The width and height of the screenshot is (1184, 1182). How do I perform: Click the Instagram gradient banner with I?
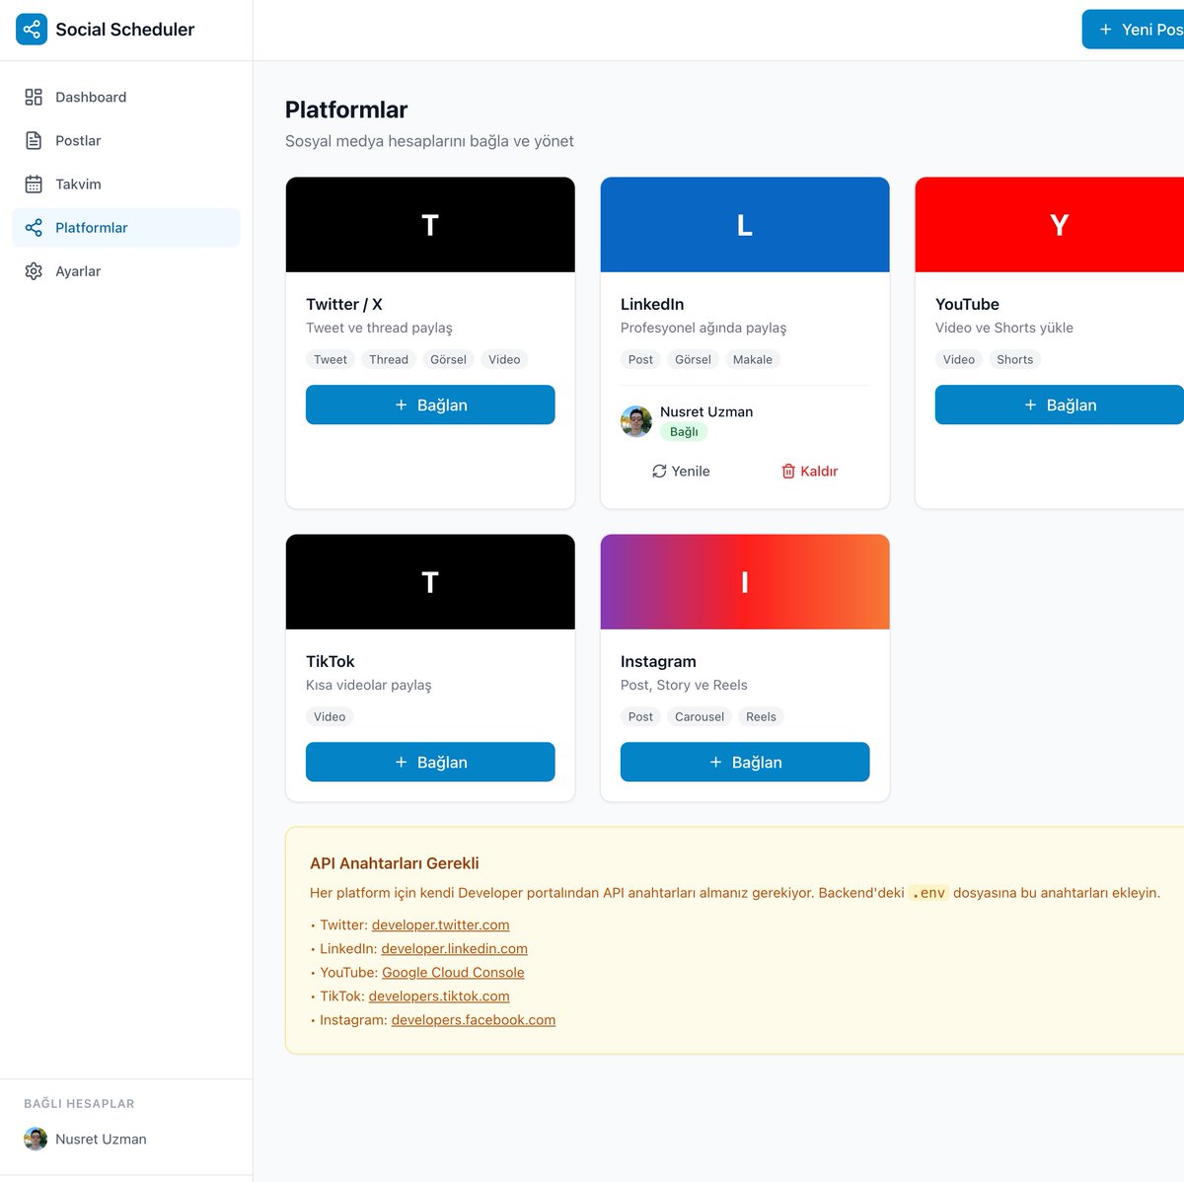pos(745,582)
